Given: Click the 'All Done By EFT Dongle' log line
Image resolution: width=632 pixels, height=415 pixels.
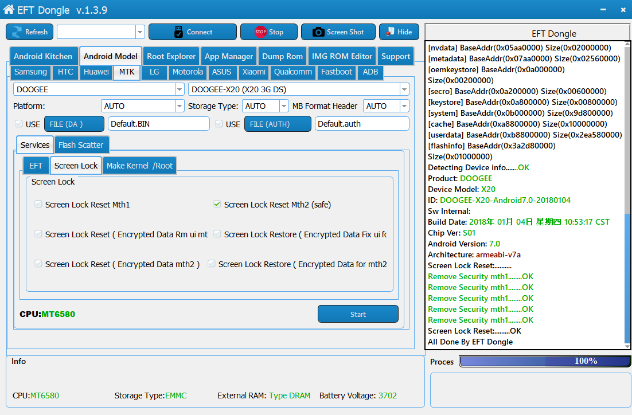Looking at the screenshot, I should point(470,342).
